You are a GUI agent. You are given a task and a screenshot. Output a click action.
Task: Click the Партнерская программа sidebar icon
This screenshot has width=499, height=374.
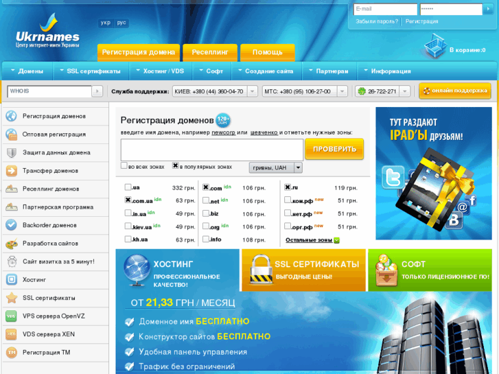click(11, 207)
